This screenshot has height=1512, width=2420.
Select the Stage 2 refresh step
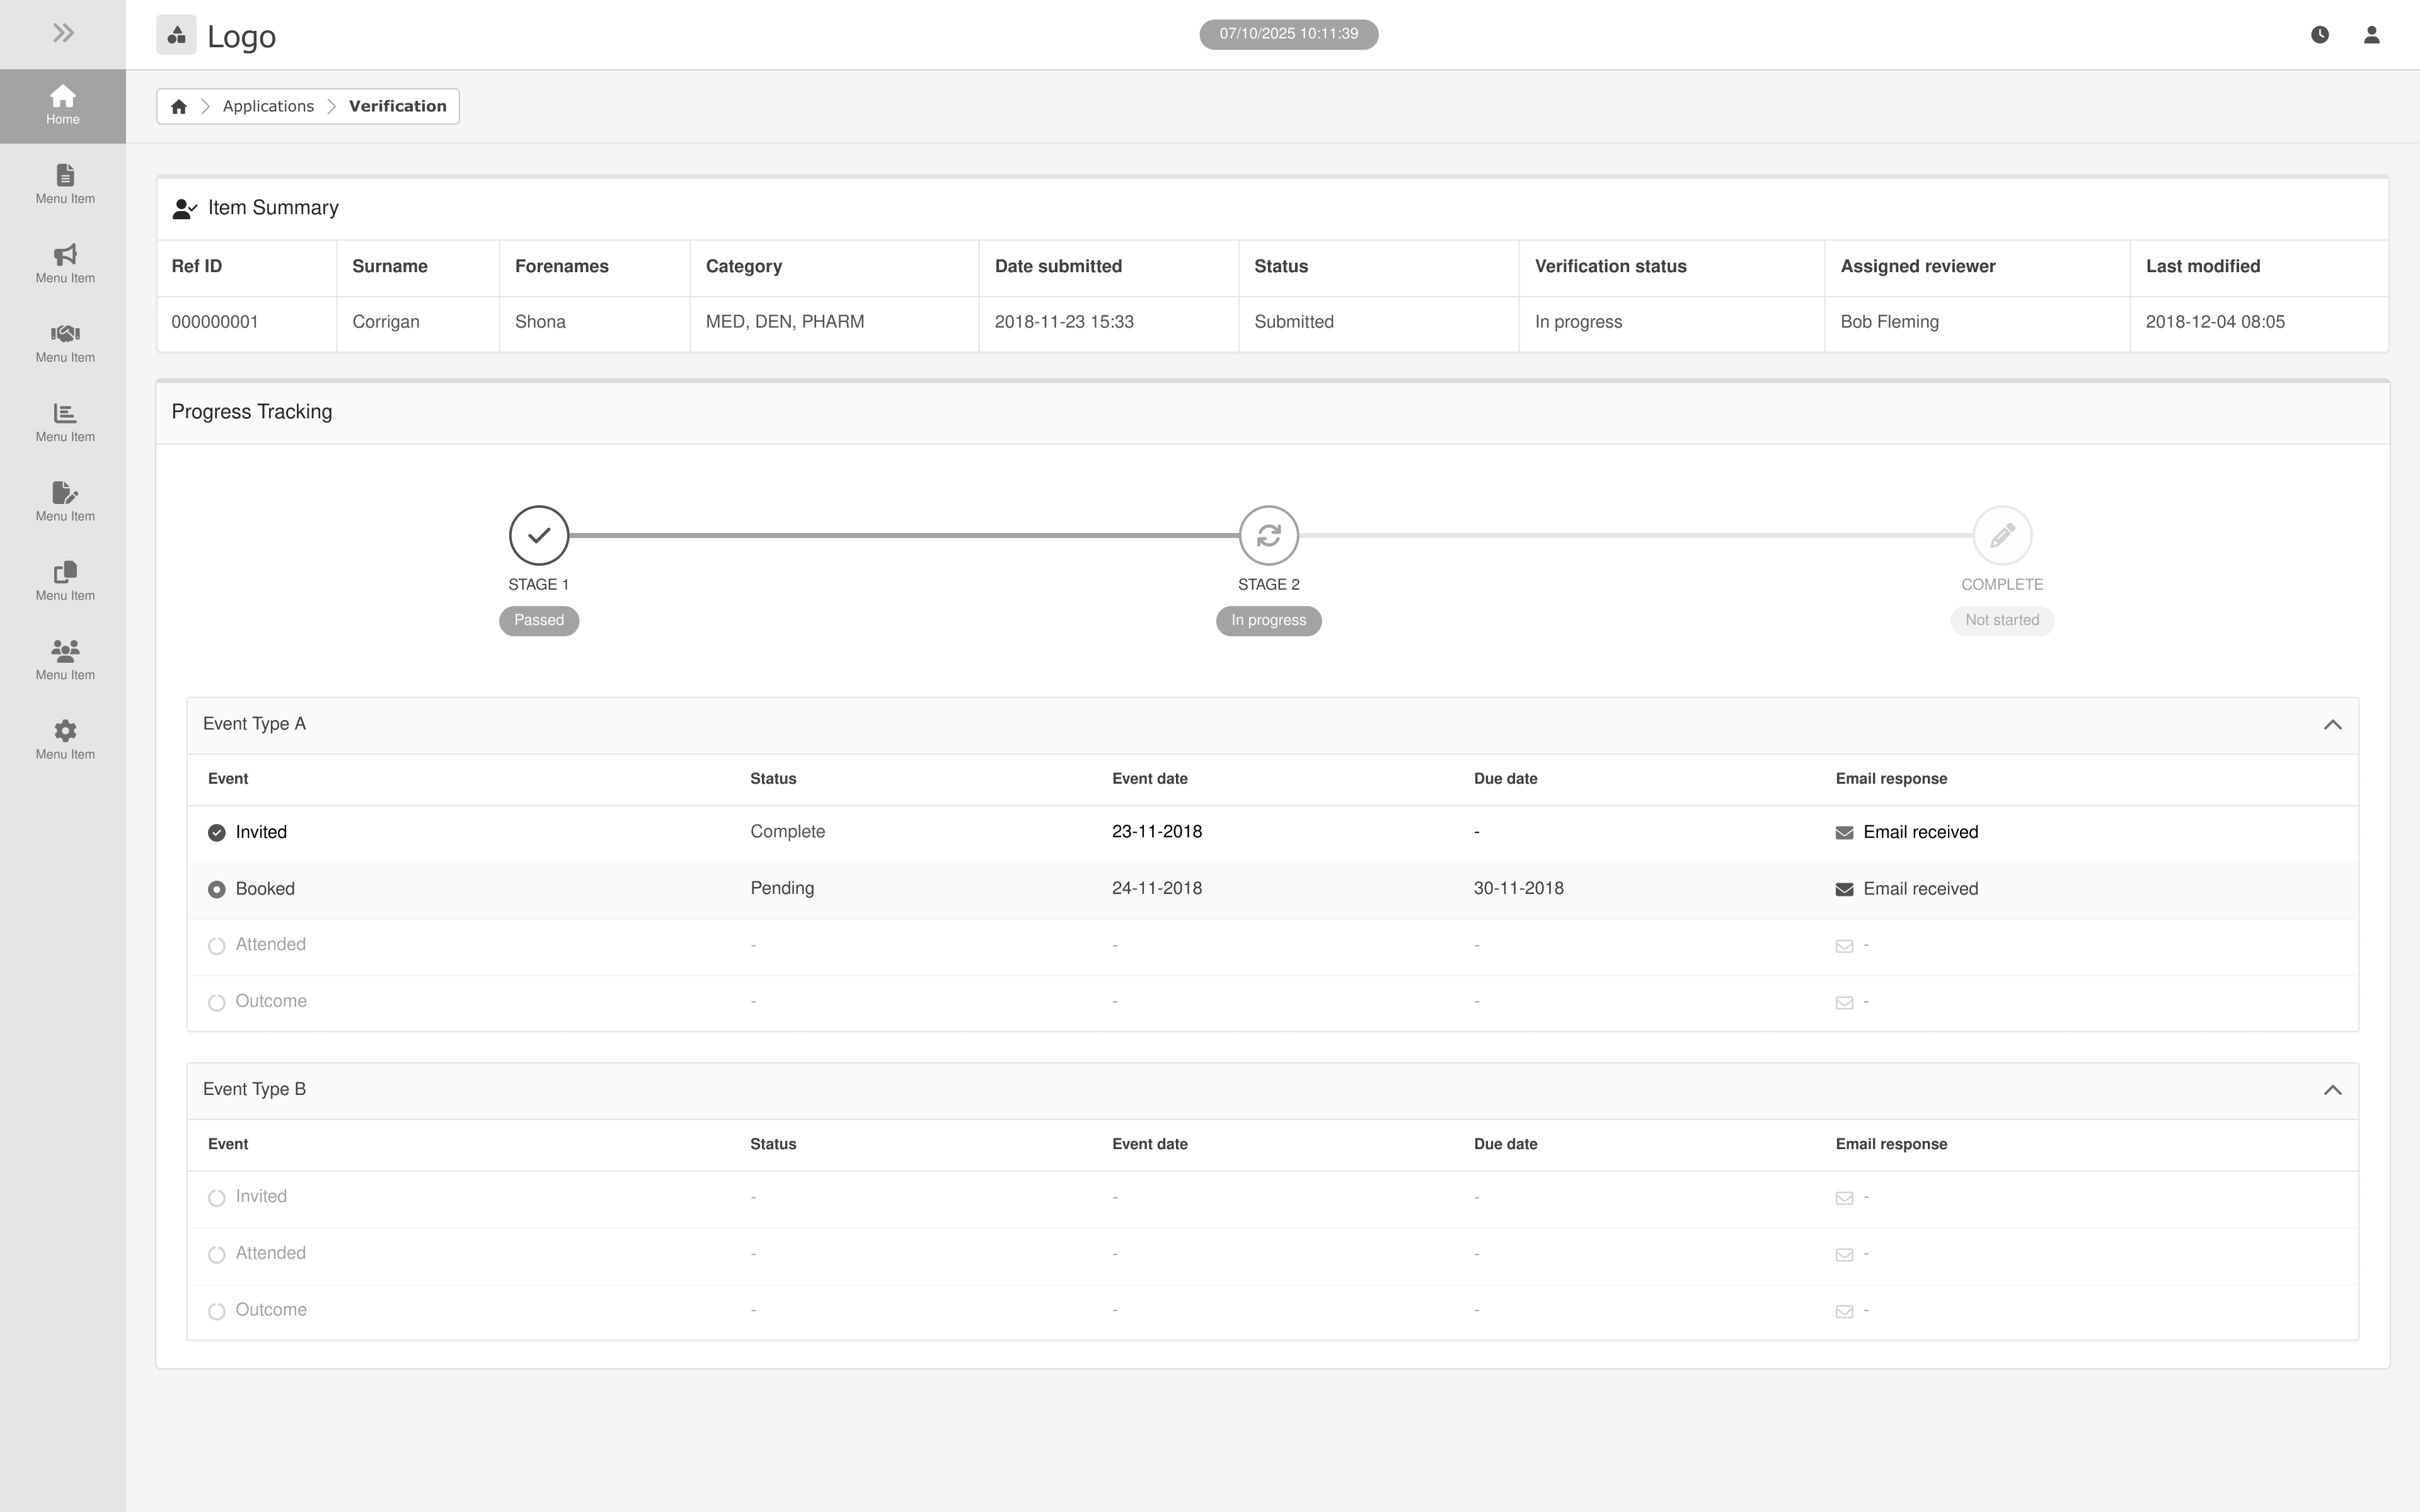[x=1269, y=535]
